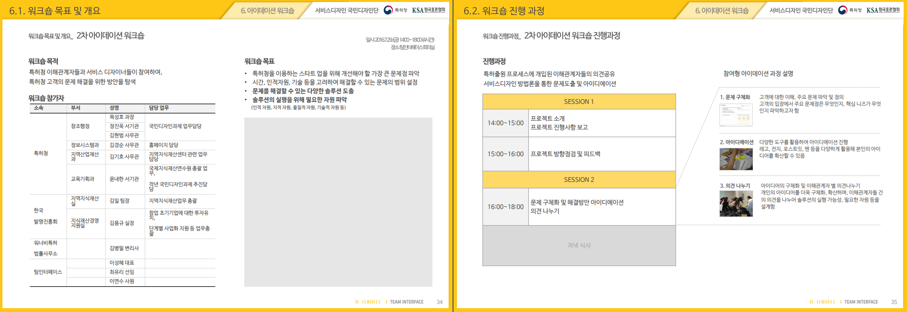Click the 6.2. 워크숍 진행 과정 title
This screenshot has height=312, width=907.
point(503,11)
